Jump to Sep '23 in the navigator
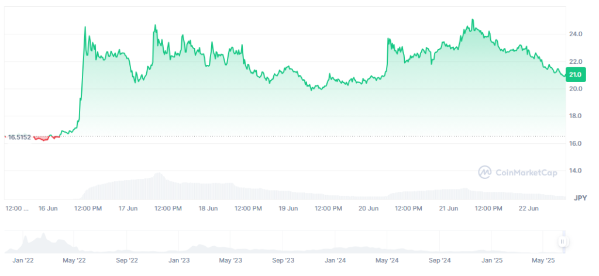Screen dimensions: 599x276 point(284,260)
